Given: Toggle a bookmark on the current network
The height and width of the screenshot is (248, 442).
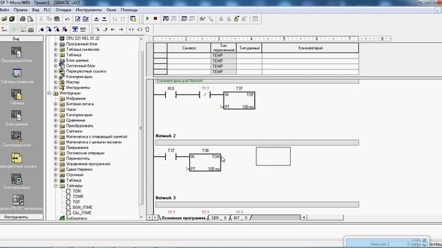Looking at the screenshot, I should [41, 29].
